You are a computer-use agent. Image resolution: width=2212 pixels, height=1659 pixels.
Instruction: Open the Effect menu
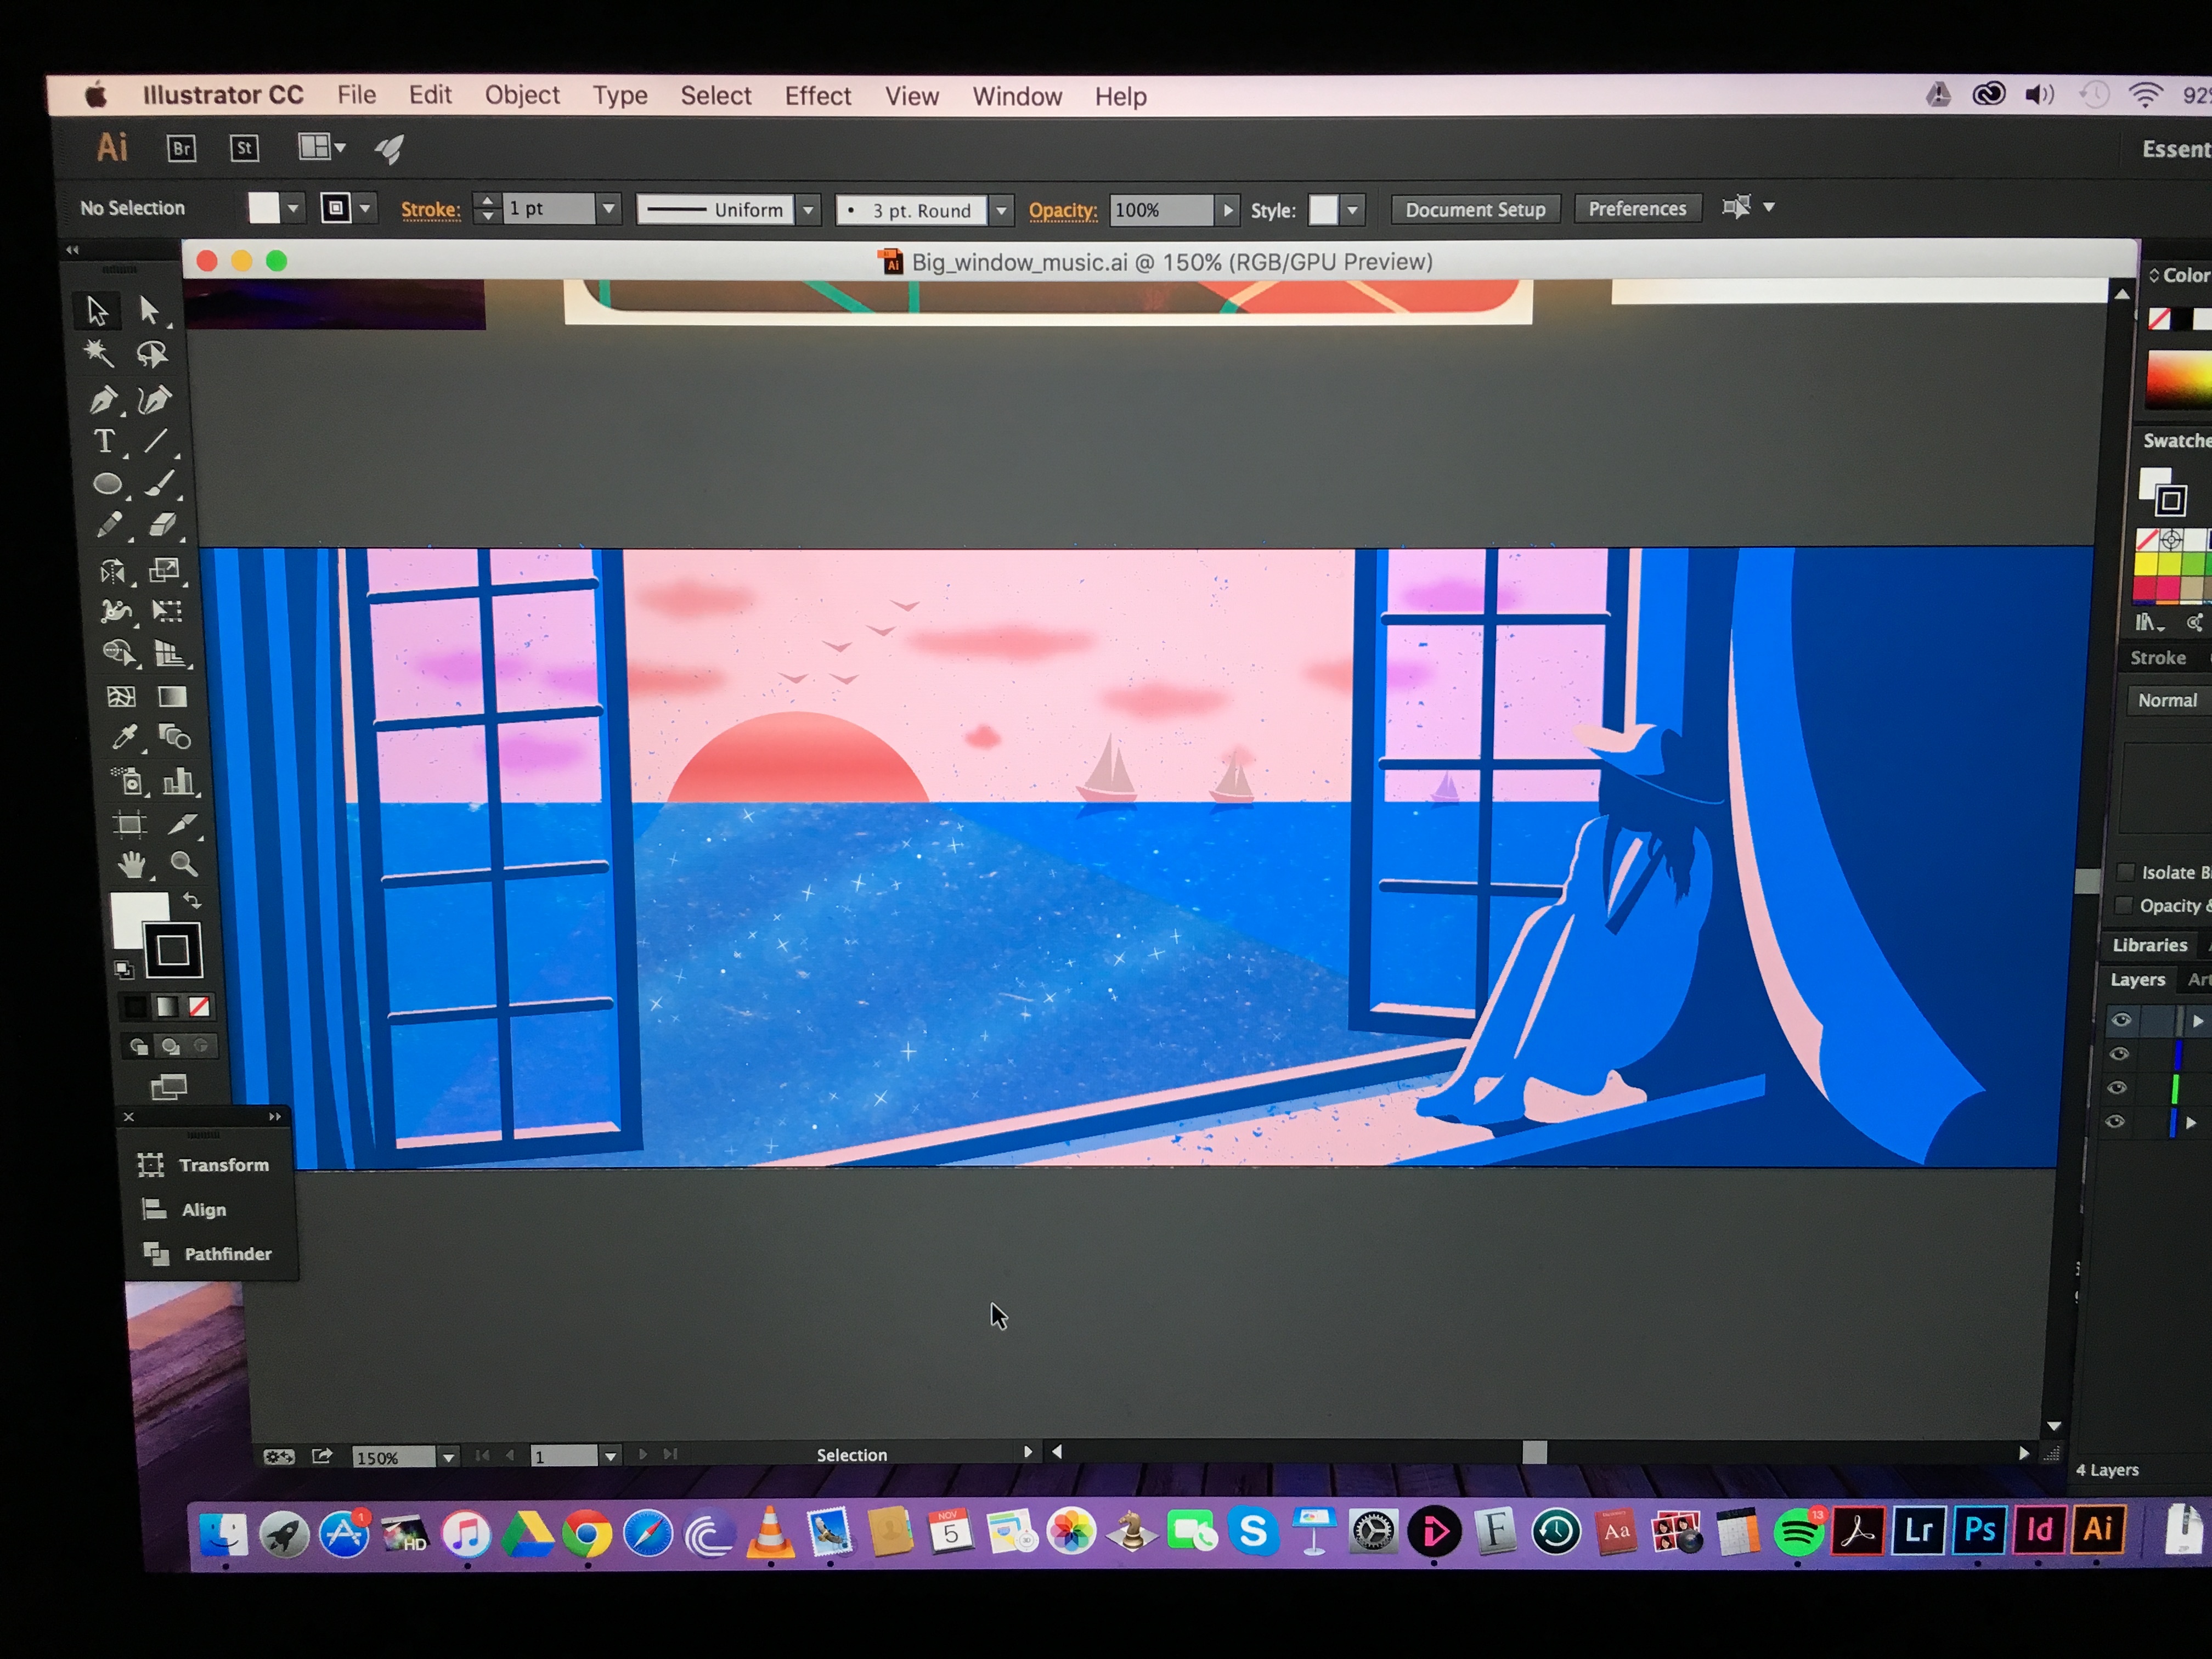pyautogui.click(x=817, y=96)
